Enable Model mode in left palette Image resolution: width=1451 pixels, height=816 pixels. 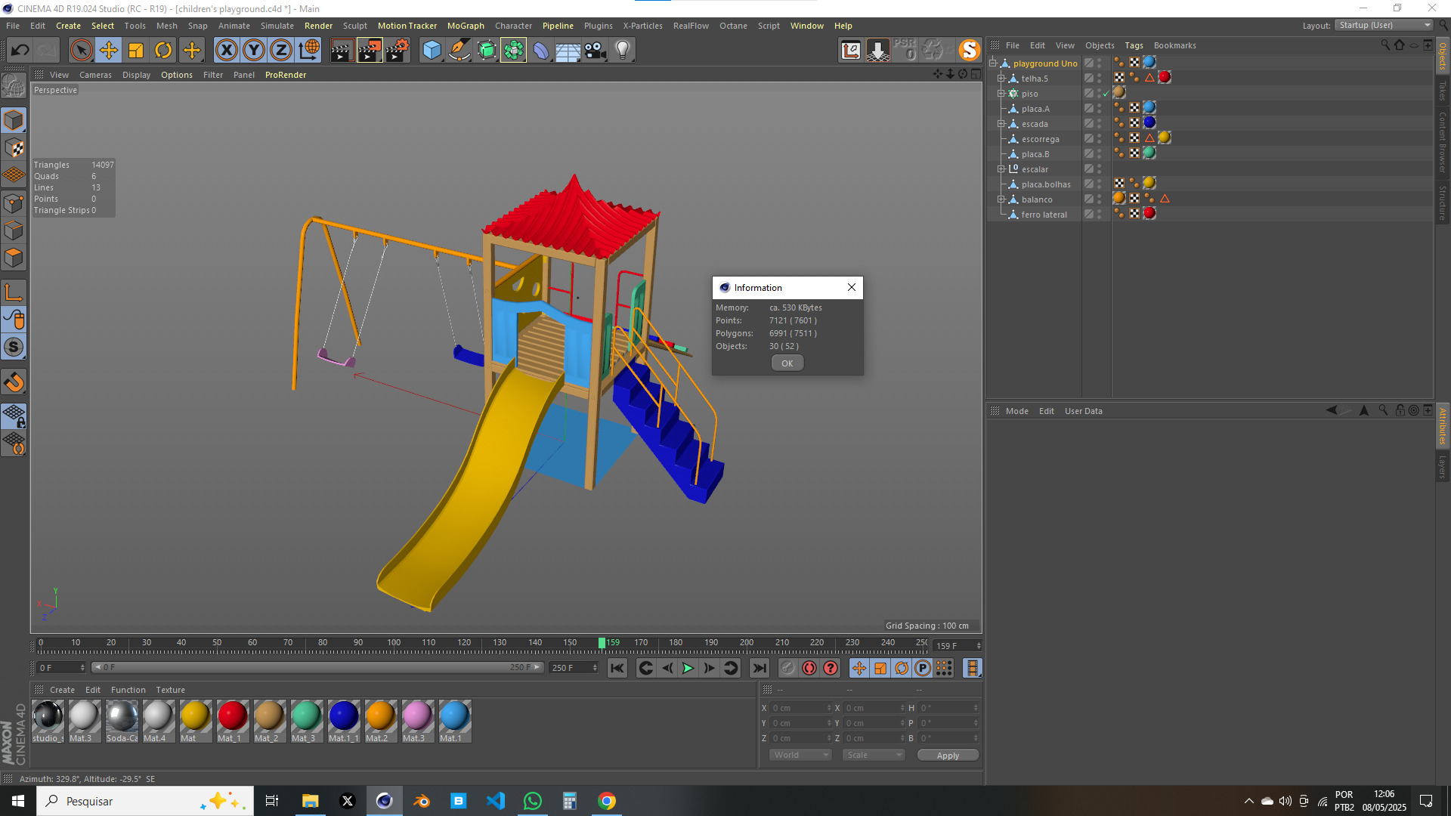(14, 120)
